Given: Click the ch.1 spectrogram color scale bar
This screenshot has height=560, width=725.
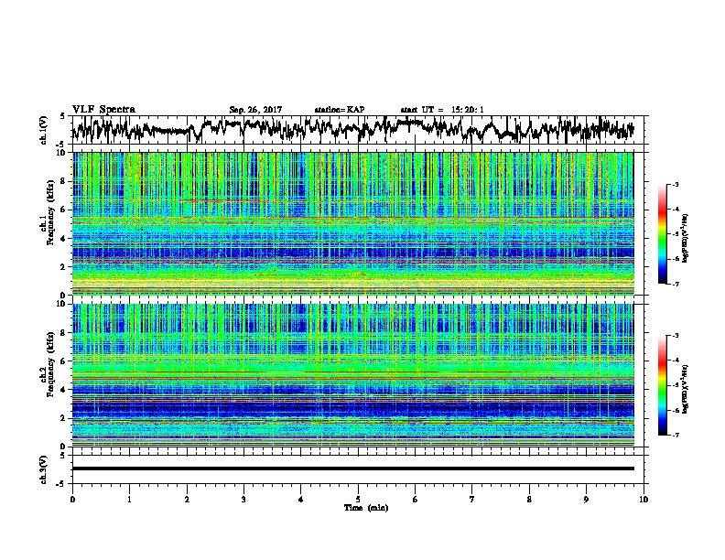Looking at the screenshot, I should (662, 234).
